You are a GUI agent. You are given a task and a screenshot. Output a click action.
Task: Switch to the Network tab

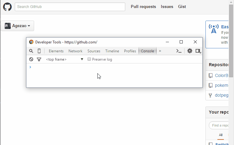75,51
